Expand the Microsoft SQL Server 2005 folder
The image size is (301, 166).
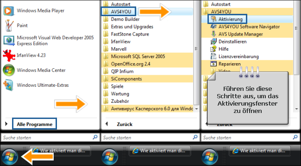pos(147,56)
